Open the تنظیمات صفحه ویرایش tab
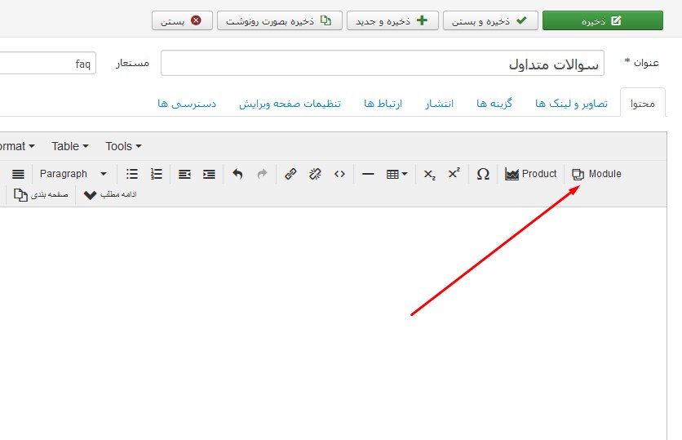Image resolution: width=682 pixels, height=440 pixels. (x=290, y=103)
